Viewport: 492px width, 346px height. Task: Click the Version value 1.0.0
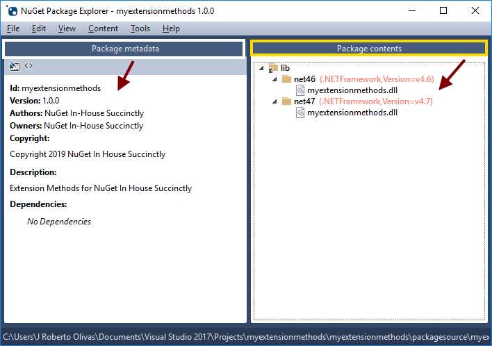51,101
